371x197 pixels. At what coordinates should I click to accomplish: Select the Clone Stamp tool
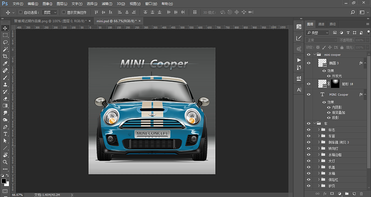point(5,85)
